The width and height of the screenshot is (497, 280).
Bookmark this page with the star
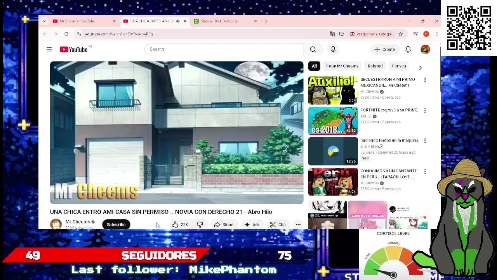click(x=401, y=34)
